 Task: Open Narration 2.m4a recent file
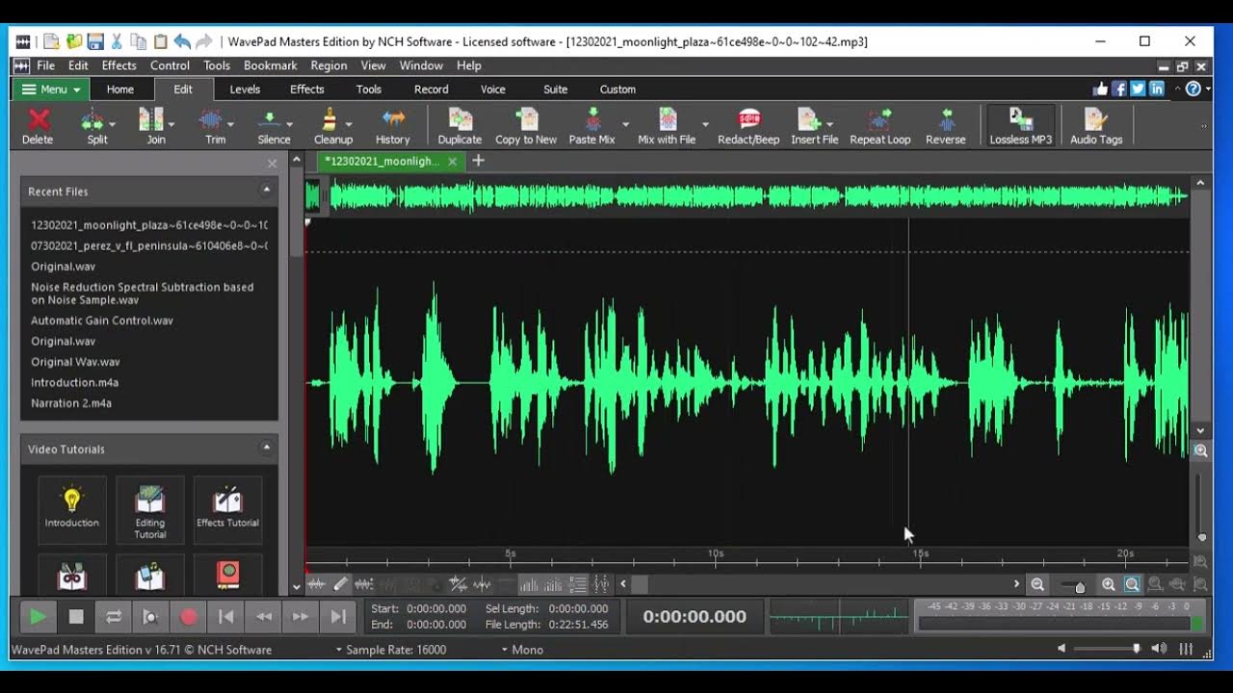pos(71,403)
